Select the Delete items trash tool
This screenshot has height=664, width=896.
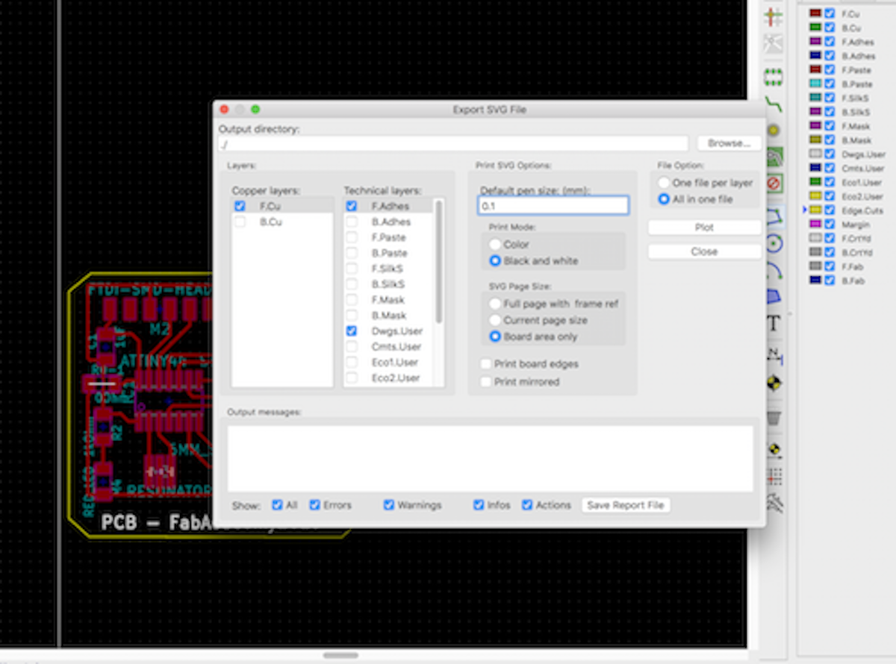[774, 418]
